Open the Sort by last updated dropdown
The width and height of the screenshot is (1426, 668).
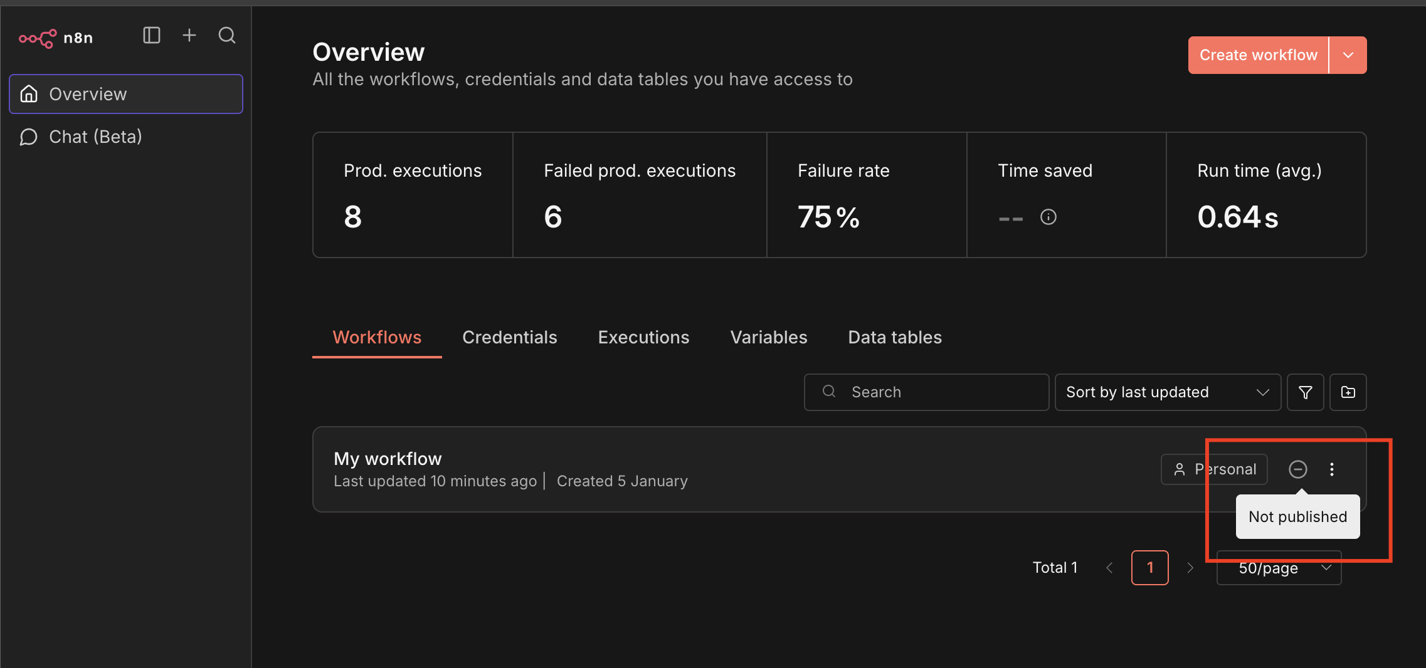[1167, 392]
